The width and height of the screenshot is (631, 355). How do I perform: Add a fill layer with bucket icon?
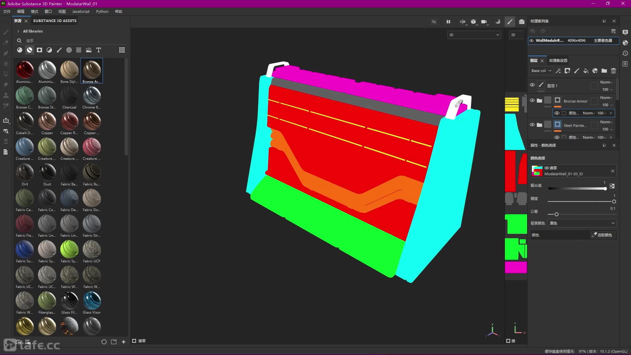tap(586, 71)
